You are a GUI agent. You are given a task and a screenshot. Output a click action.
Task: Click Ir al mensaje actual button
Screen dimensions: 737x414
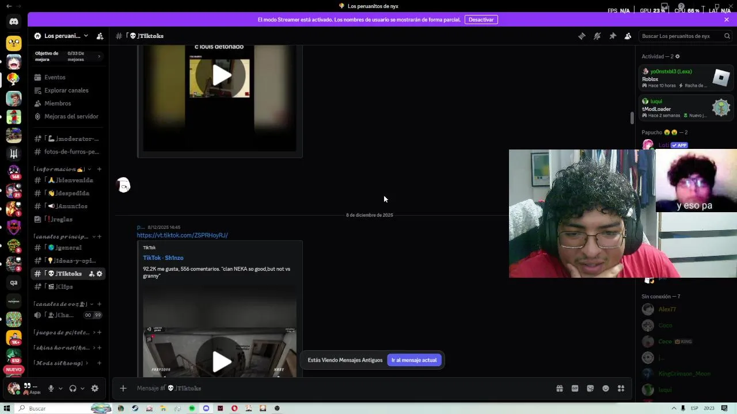pos(414,360)
